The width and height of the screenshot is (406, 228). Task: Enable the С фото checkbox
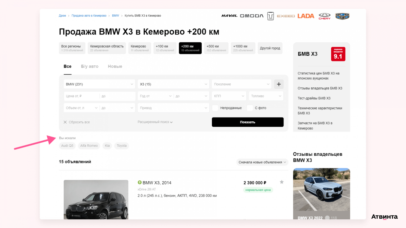250,108
